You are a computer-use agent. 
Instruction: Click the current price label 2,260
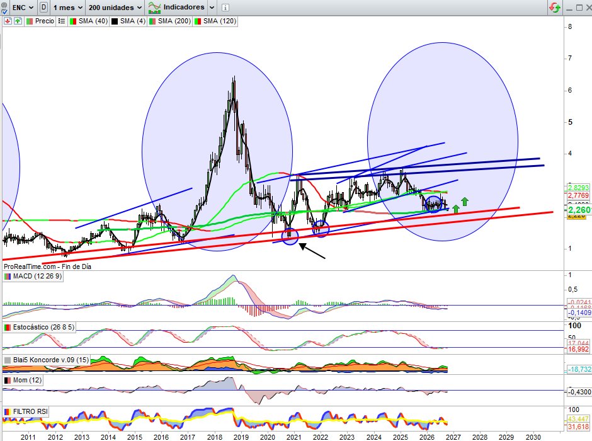(579, 210)
